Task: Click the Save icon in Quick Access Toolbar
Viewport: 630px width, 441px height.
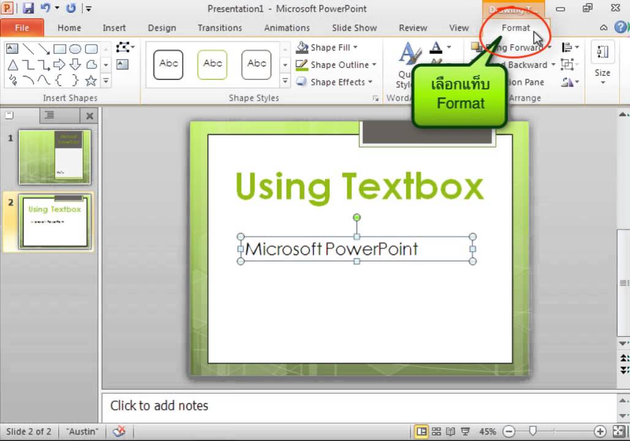Action: coord(28,8)
